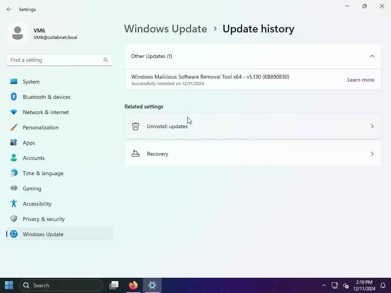
Task: Click the Accounts person icon
Action: (14, 158)
